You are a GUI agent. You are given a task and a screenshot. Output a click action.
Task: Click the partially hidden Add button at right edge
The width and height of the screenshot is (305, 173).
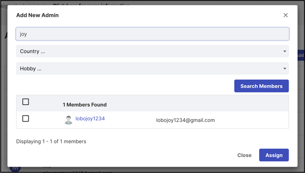[301, 55]
